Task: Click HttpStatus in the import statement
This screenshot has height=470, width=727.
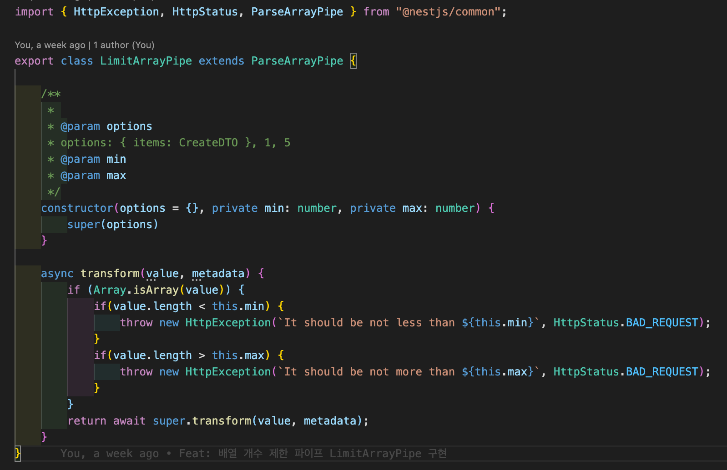Action: tap(205, 12)
